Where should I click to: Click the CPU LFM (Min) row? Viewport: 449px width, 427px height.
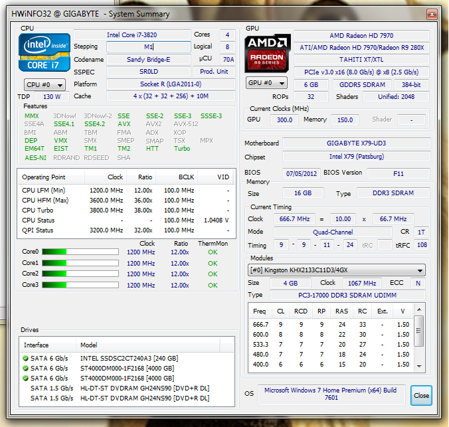click(126, 190)
